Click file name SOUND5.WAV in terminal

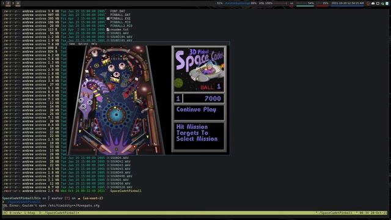(120, 180)
